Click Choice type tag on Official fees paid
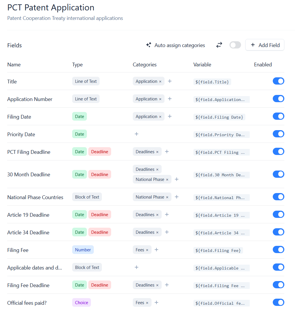The width and height of the screenshot is (295, 318). point(82,303)
